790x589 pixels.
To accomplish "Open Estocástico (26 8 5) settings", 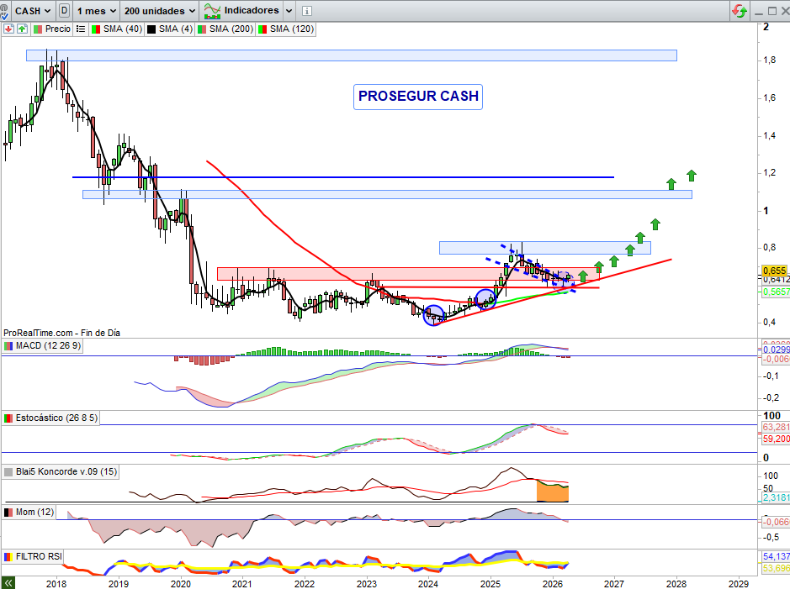I will click(x=56, y=418).
